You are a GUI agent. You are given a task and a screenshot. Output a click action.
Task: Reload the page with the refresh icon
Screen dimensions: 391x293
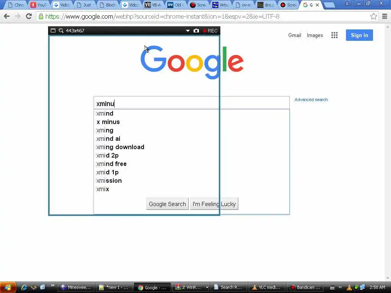tap(29, 16)
